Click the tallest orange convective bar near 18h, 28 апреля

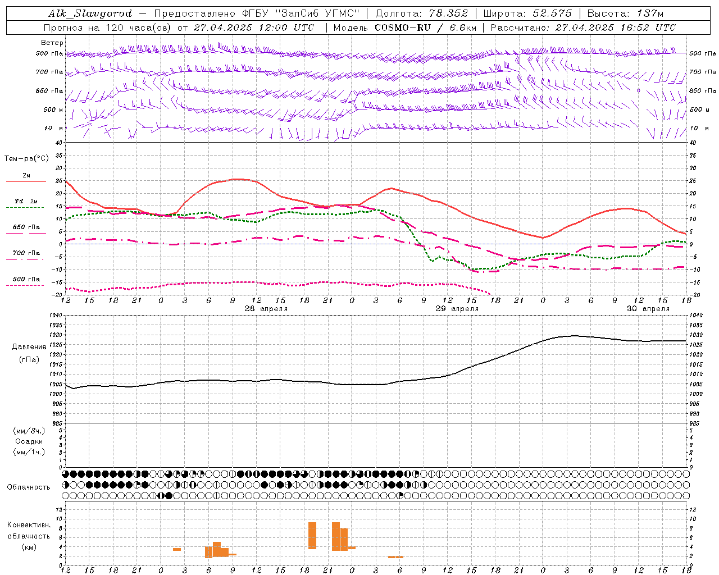coord(312,536)
